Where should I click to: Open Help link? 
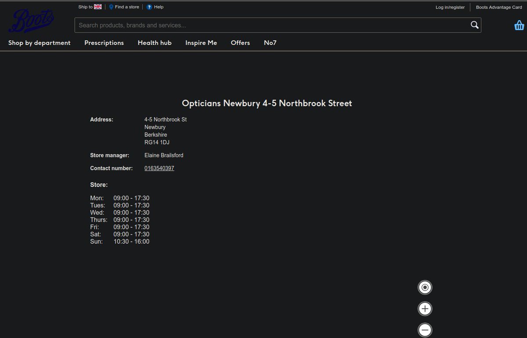pos(159,7)
